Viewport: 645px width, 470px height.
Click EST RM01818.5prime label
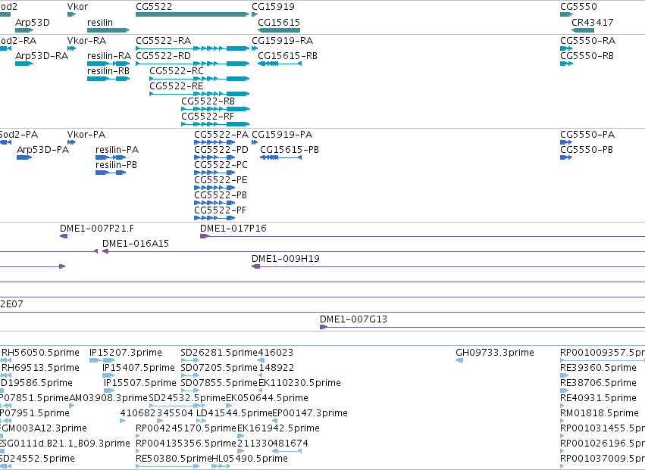[600, 413]
